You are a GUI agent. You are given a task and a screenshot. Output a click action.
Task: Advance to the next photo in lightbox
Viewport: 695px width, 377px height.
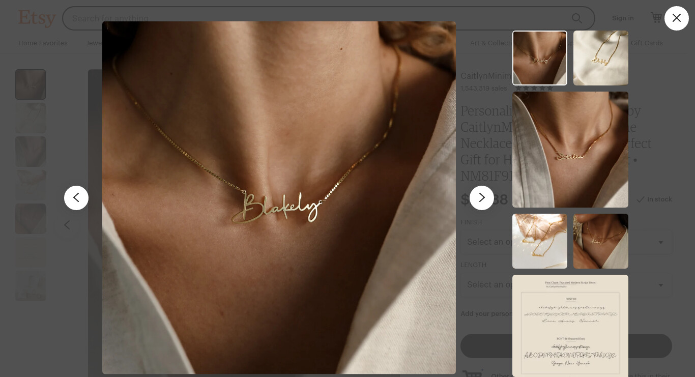[x=481, y=198]
